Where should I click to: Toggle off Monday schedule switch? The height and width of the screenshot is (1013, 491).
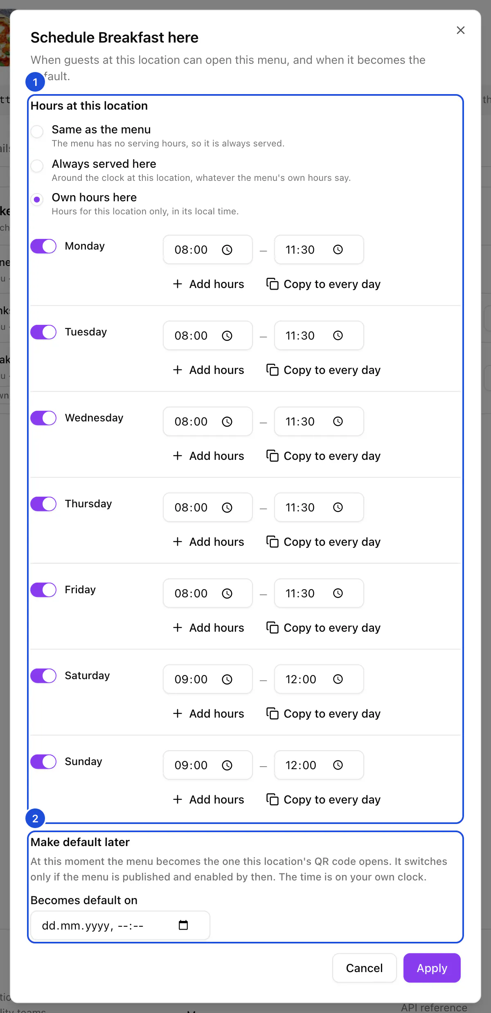coord(43,246)
